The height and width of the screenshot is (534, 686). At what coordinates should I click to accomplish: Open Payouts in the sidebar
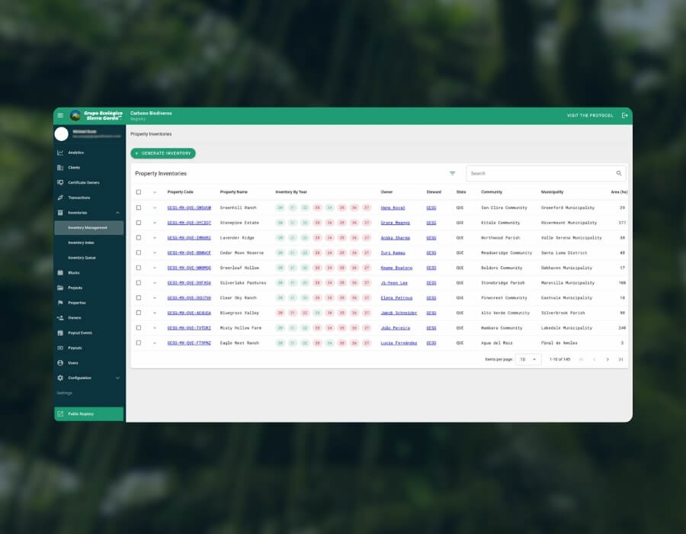click(x=89, y=348)
